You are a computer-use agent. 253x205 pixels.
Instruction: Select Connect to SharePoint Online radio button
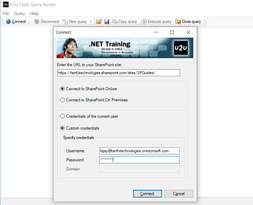point(62,89)
